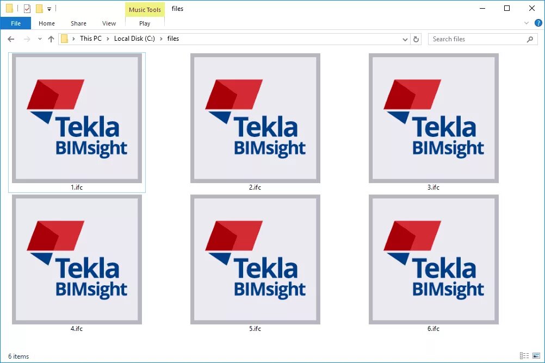Close the files window

pos(532,8)
